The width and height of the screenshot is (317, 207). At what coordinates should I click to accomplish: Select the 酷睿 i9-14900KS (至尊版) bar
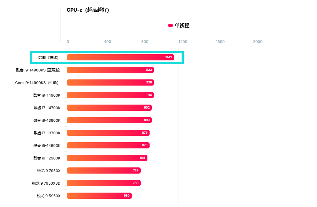coord(110,70)
